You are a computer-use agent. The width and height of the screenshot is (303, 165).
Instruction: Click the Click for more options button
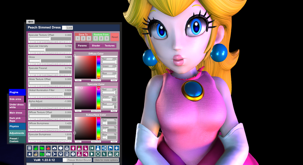[x=106, y=160]
